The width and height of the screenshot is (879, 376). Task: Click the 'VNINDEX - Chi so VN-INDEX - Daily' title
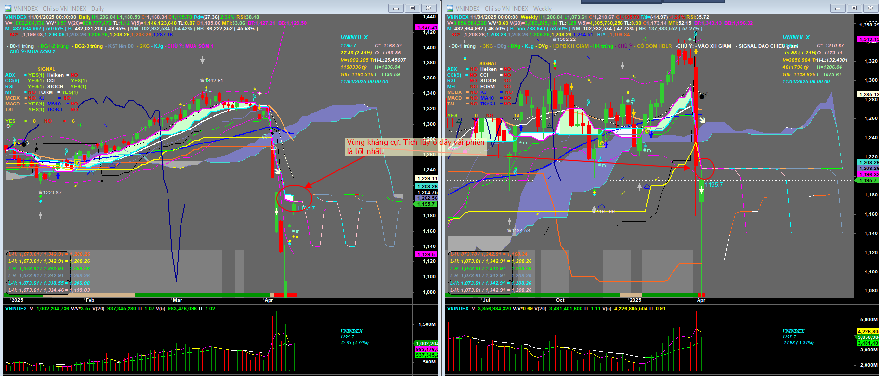coord(59,9)
